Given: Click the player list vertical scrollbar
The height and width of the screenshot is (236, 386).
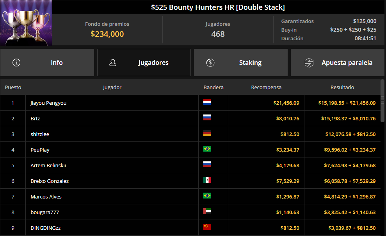Looking at the screenshot, I should click(x=382, y=100).
